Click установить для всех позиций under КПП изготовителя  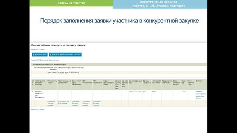pyautogui.click(x=97, y=103)
